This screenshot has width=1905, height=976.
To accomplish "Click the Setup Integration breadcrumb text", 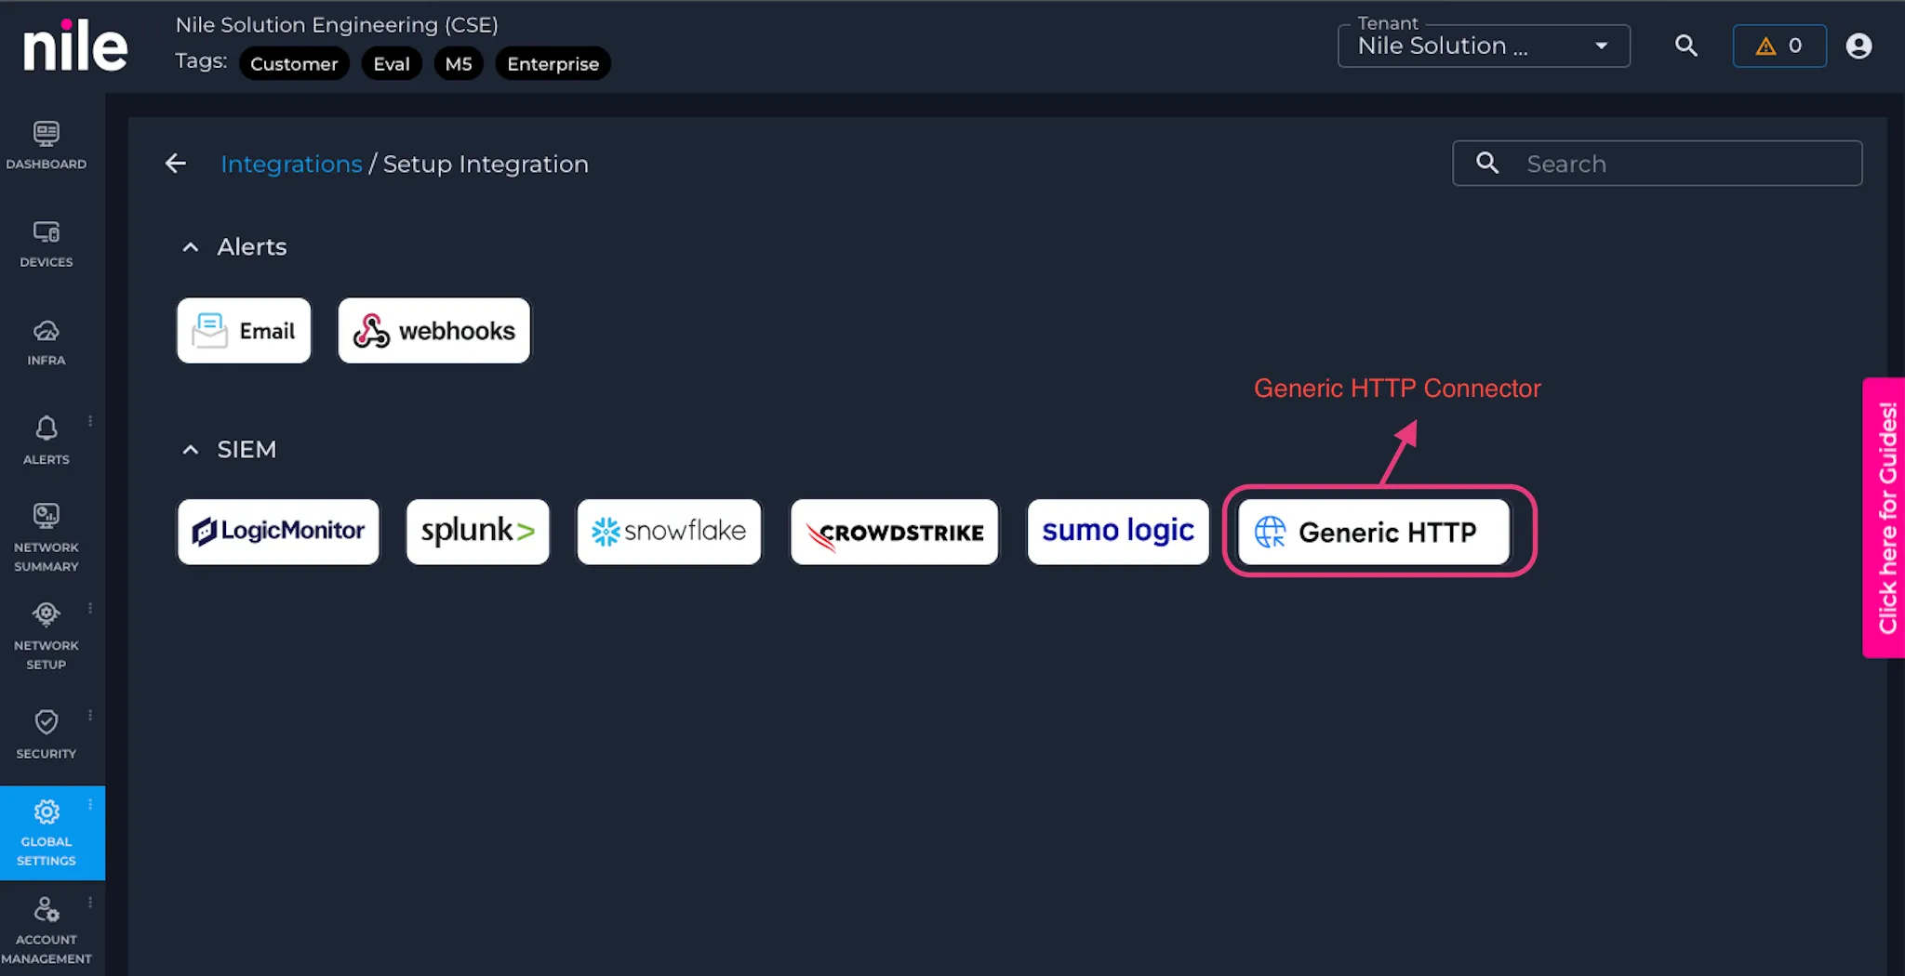I will 486,164.
